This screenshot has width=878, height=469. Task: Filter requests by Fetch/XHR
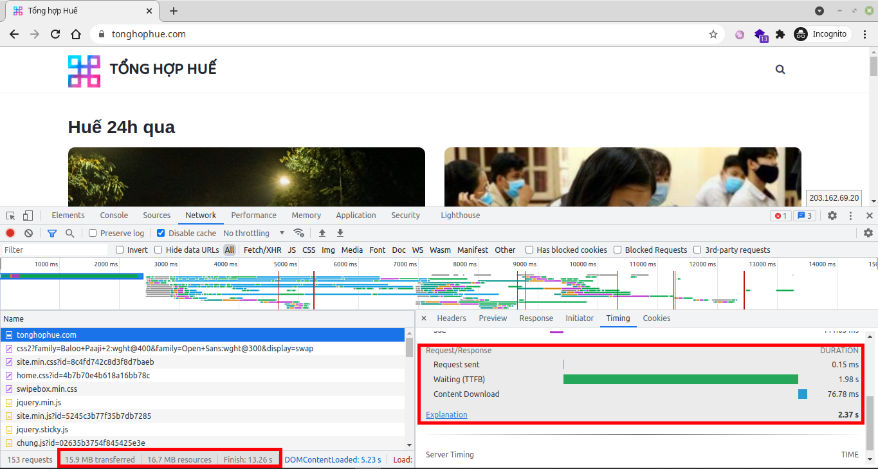pyautogui.click(x=262, y=250)
